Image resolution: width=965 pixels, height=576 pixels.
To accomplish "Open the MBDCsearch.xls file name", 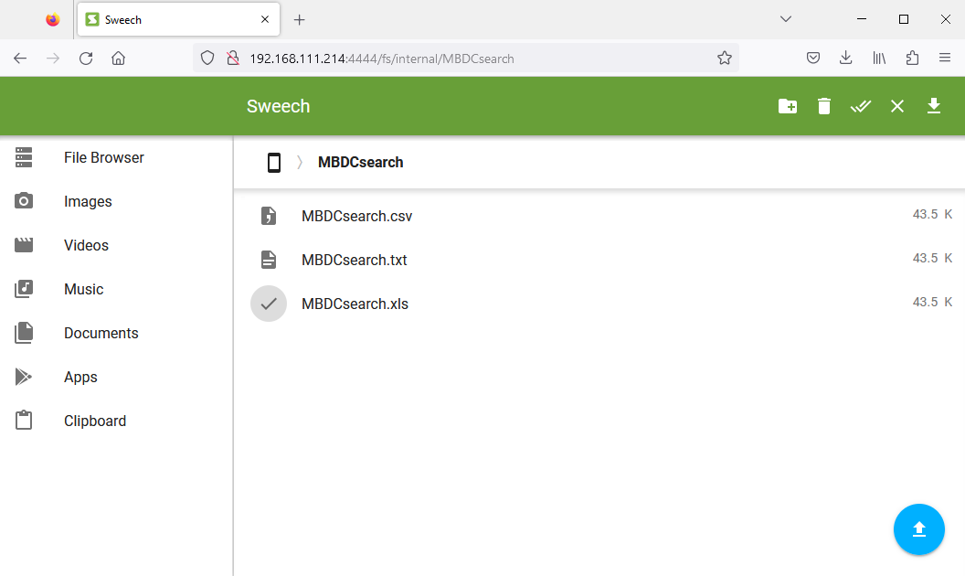I will point(355,304).
